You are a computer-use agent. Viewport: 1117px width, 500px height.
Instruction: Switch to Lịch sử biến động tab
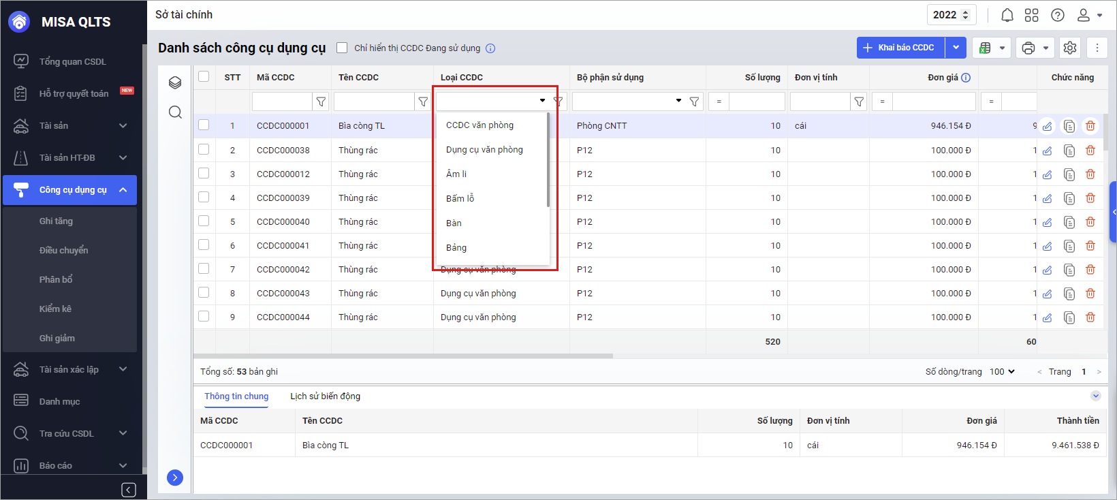click(325, 396)
